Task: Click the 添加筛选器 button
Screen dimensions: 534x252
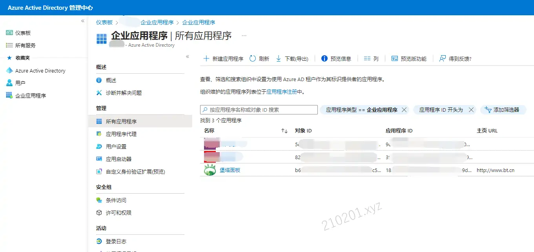Action: coord(502,110)
